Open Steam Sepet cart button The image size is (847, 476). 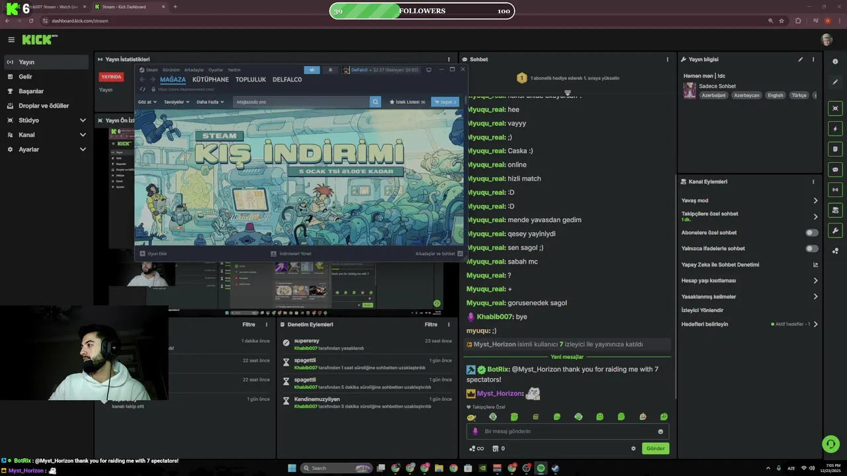[445, 102]
